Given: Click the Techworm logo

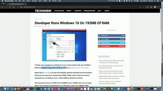Looking at the screenshot, I should coord(43,11).
